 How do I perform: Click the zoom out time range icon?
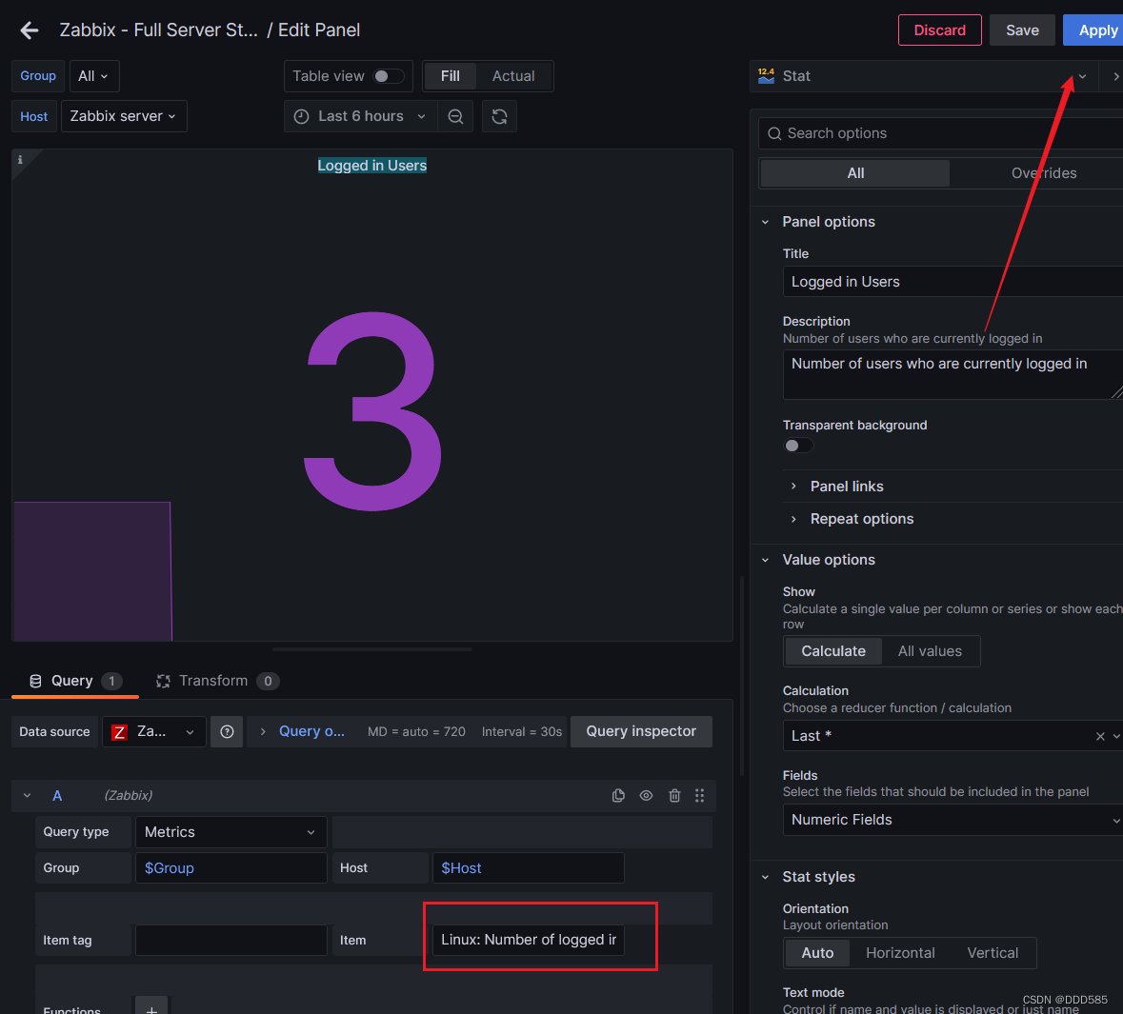[x=455, y=116]
